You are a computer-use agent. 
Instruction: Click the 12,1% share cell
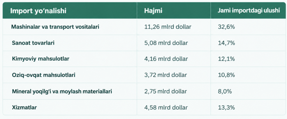[226, 59]
